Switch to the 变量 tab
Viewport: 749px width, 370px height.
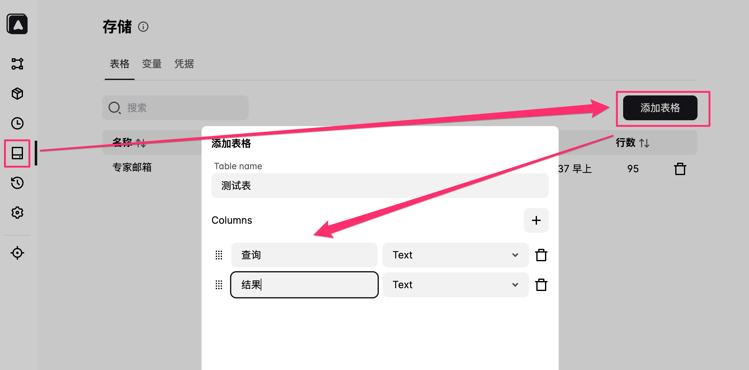pos(152,64)
